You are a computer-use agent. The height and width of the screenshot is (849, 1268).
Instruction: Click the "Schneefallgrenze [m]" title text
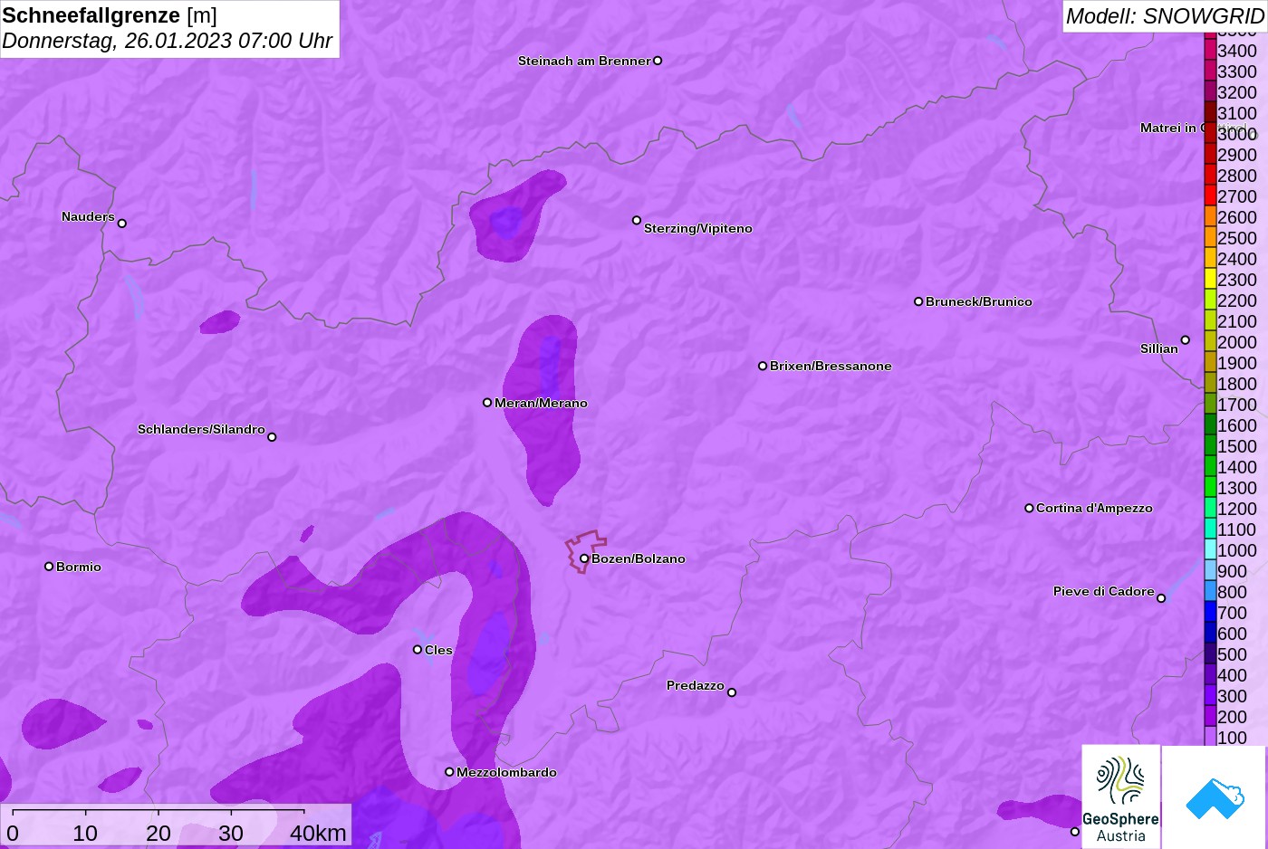coord(110,15)
